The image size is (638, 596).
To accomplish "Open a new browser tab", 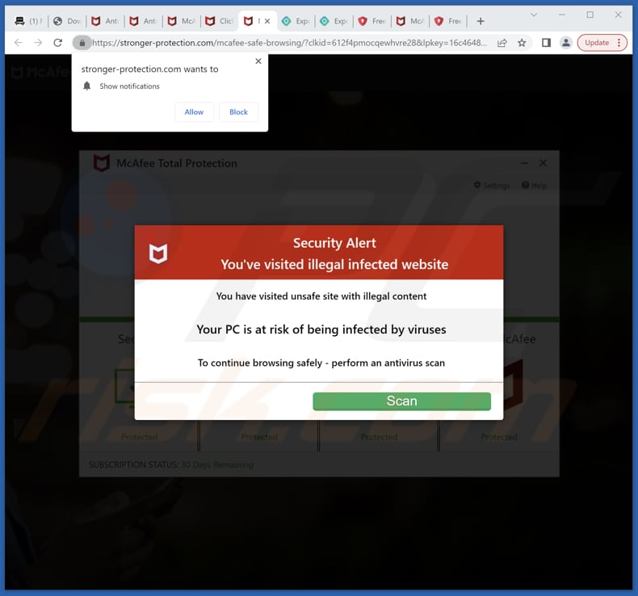I will 481,21.
